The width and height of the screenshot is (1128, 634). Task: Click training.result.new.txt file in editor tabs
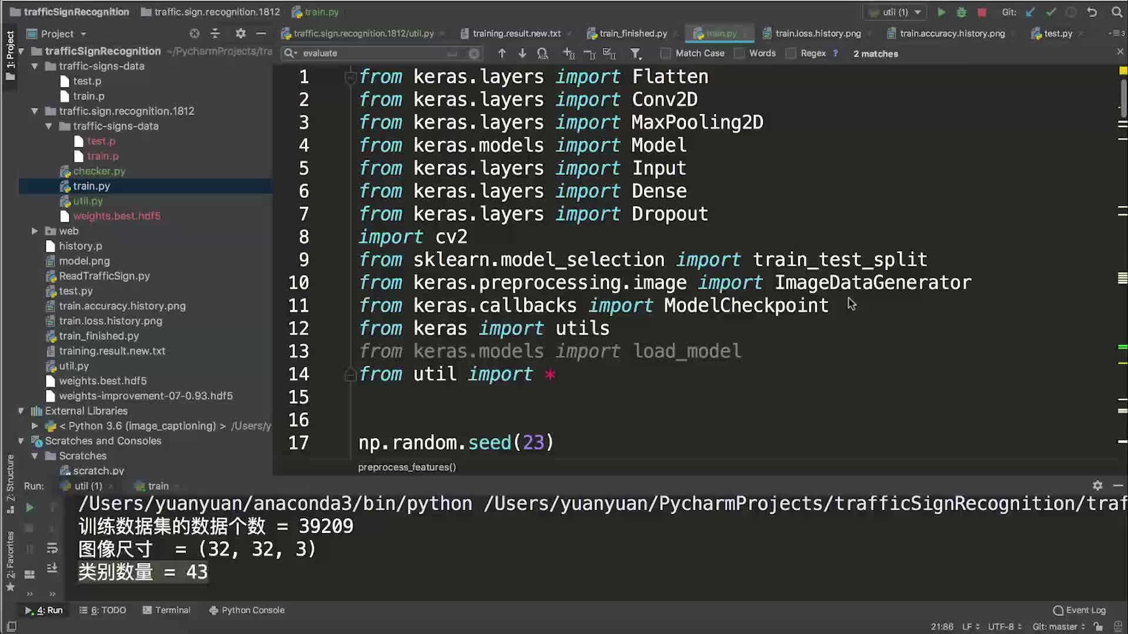516,33
